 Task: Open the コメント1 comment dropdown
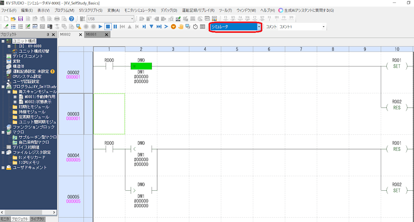324,27
